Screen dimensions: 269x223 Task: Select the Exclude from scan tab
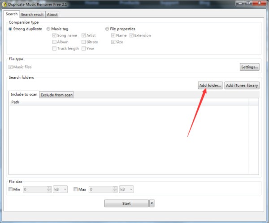[x=56, y=95]
